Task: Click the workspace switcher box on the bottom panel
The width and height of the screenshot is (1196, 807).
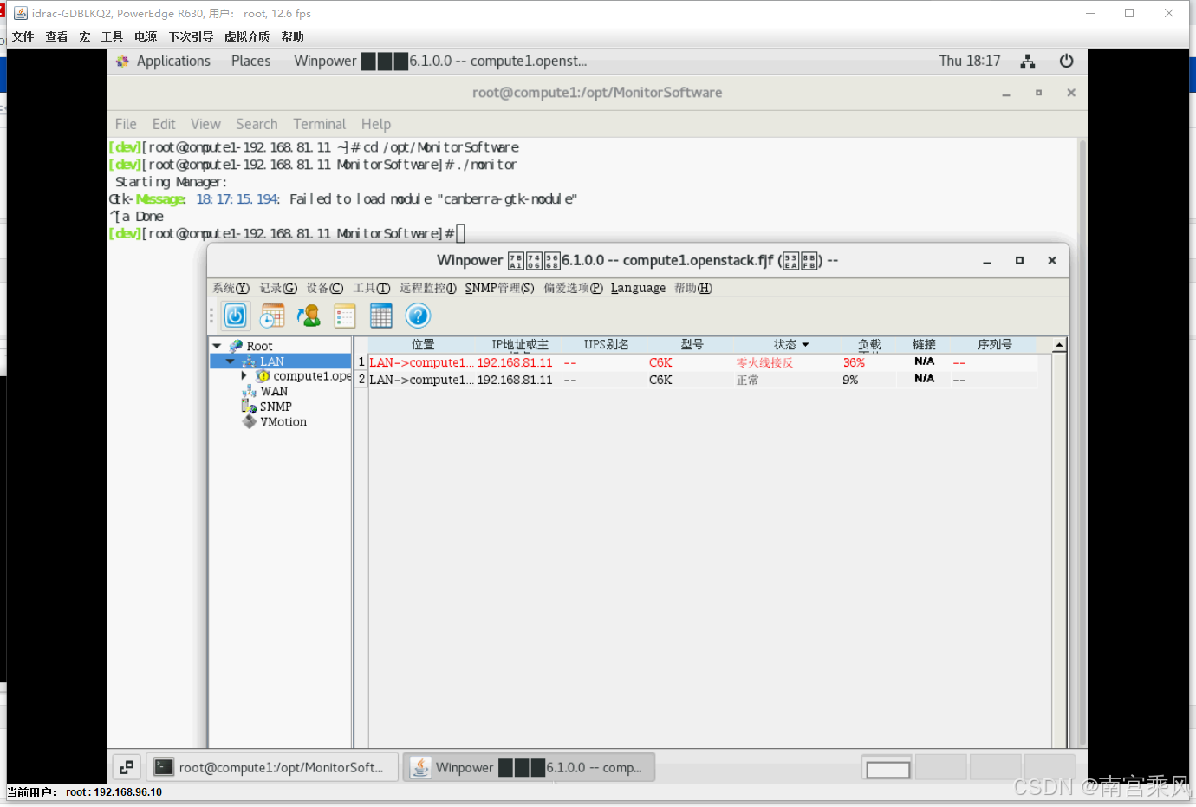Action: (888, 769)
